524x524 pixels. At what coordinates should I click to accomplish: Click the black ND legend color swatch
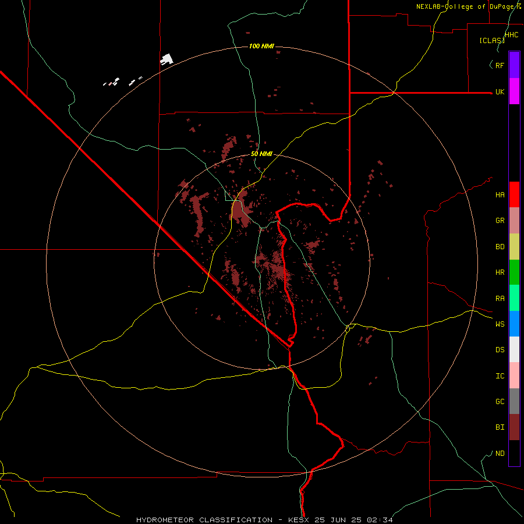coord(514,453)
